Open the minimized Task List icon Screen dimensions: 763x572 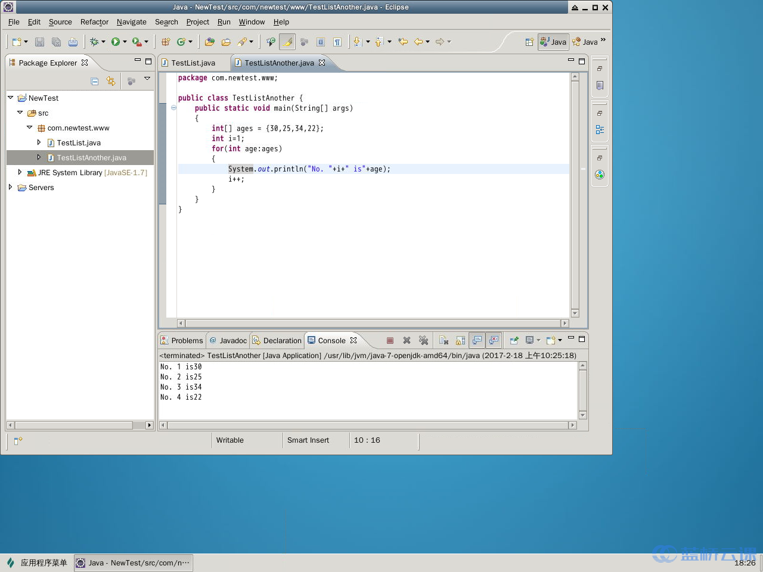(x=600, y=85)
